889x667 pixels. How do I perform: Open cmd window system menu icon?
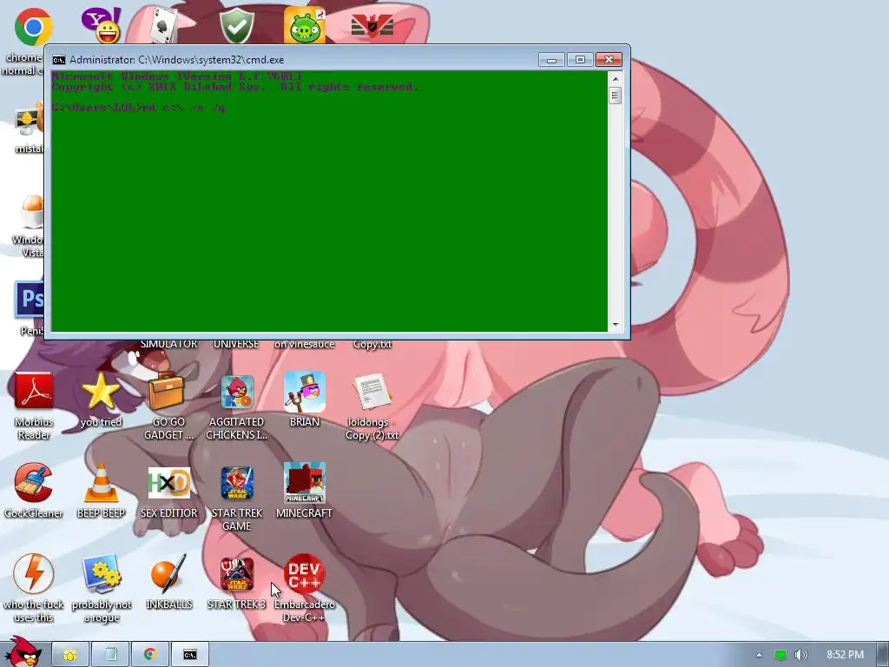(58, 60)
